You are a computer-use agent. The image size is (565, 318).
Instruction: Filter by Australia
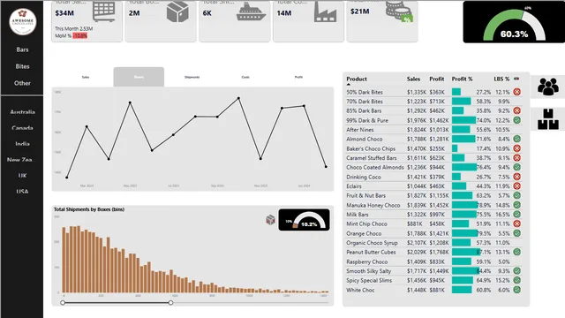(x=22, y=112)
